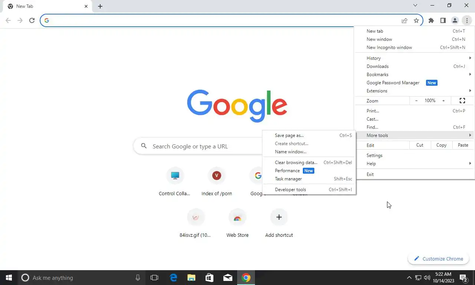Expand the Extensions submenu

coord(414,91)
